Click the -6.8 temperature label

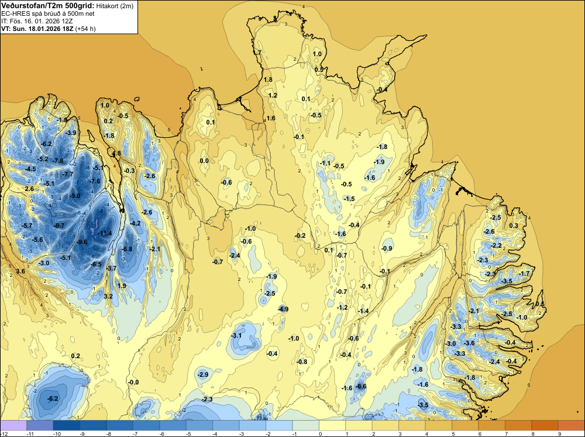[127, 249]
